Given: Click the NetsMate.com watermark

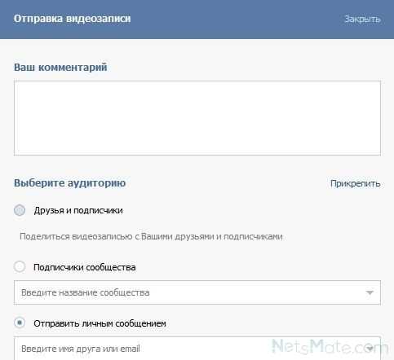Looking at the screenshot, I should [329, 347].
